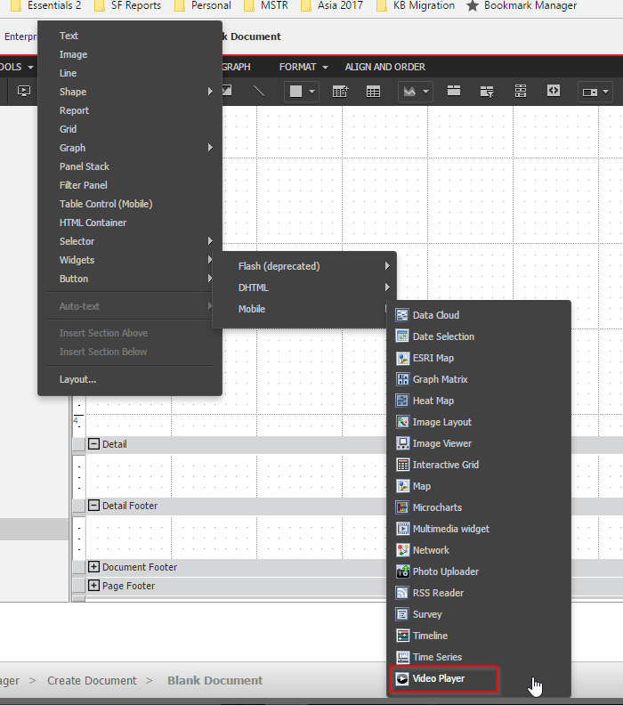623x705 pixels.
Task: Open the Create Document breadcrumb link
Action: click(x=92, y=681)
